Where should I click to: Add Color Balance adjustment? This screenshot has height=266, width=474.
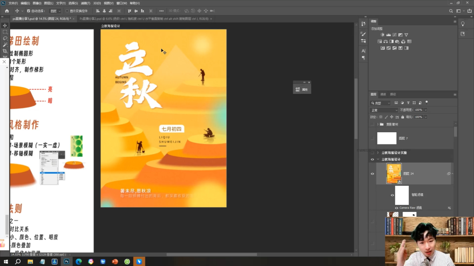point(385,41)
